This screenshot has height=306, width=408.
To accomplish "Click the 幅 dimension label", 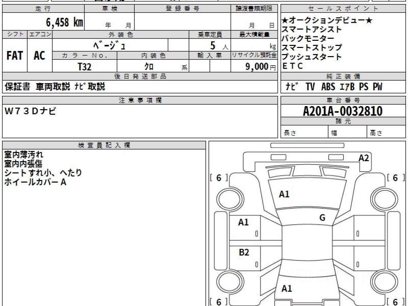I will pyautogui.click(x=334, y=133).
